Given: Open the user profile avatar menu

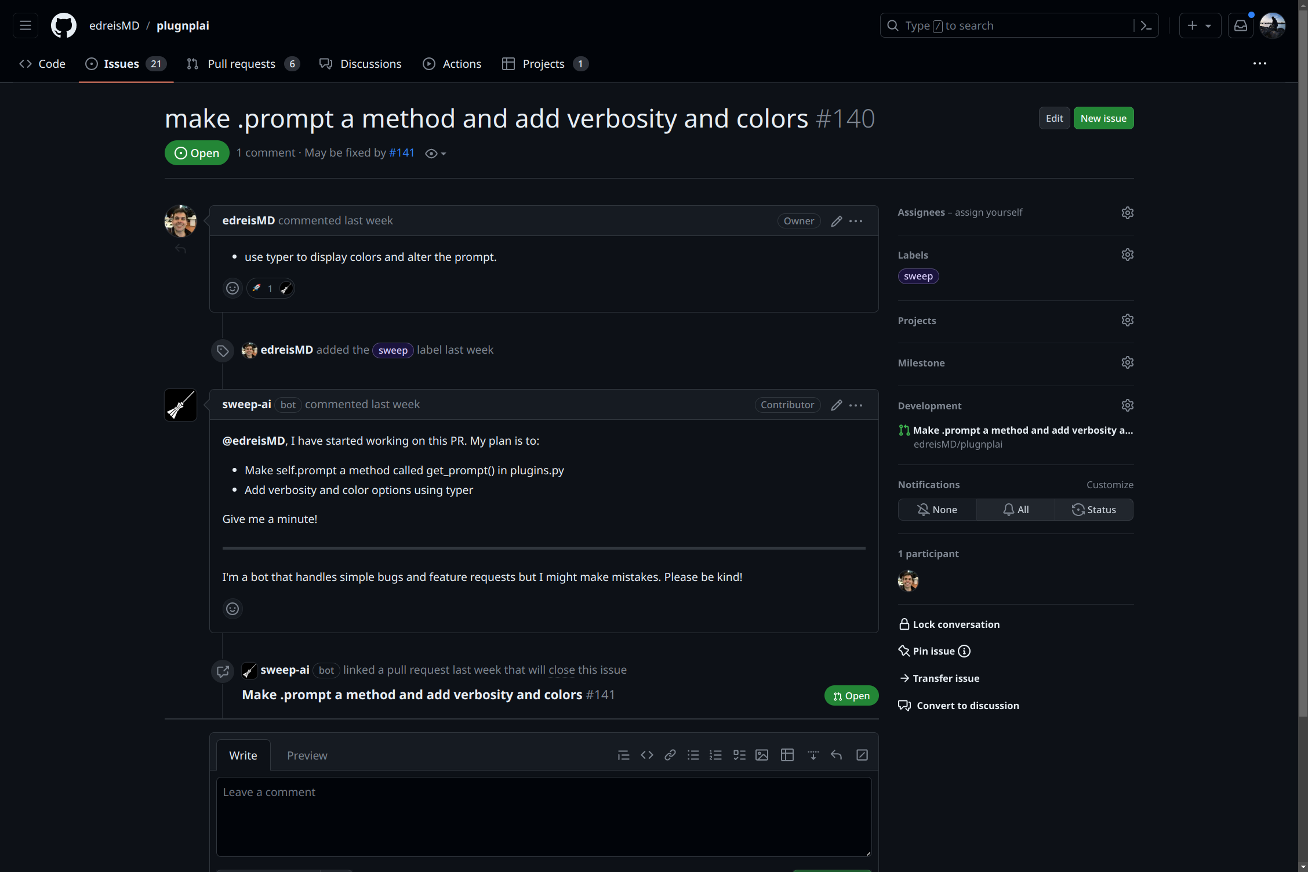Looking at the screenshot, I should [1273, 26].
